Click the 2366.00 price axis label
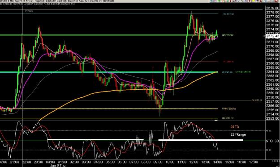The height and width of the screenshot is (167, 280). click(x=272, y=63)
